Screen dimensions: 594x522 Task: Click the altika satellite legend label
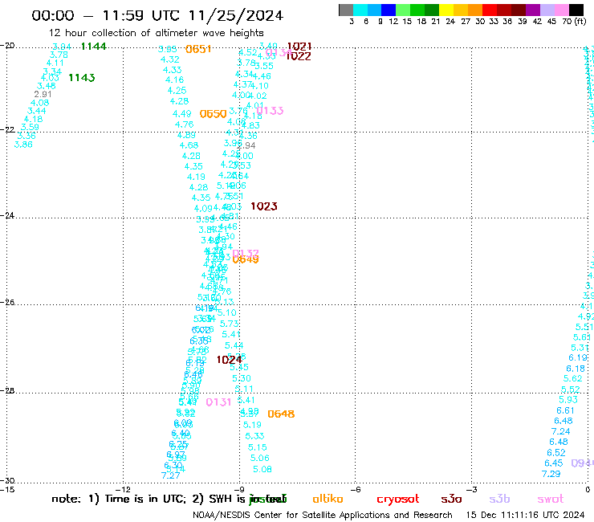328,499
